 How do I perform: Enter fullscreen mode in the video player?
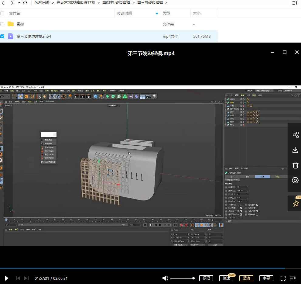283,278
